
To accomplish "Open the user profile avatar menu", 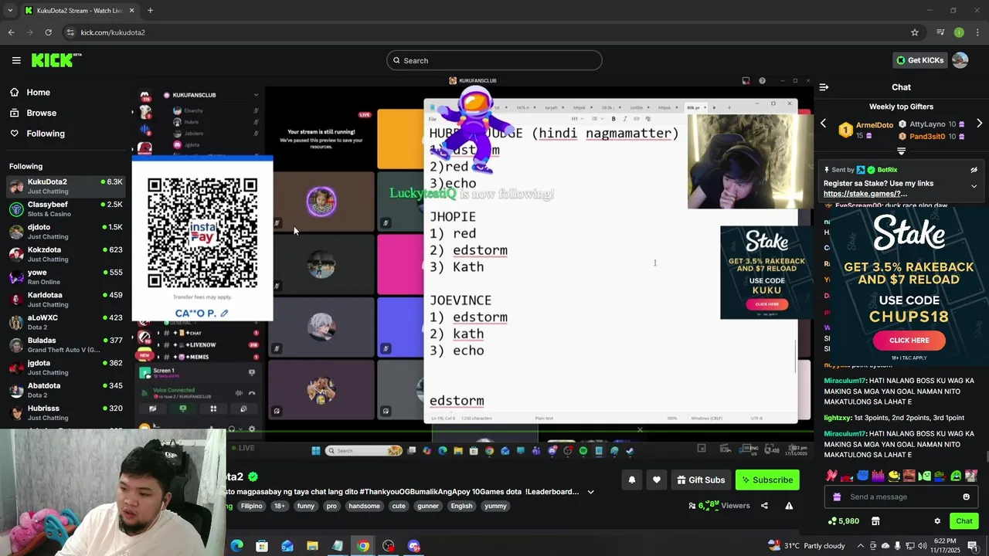I will tap(960, 60).
